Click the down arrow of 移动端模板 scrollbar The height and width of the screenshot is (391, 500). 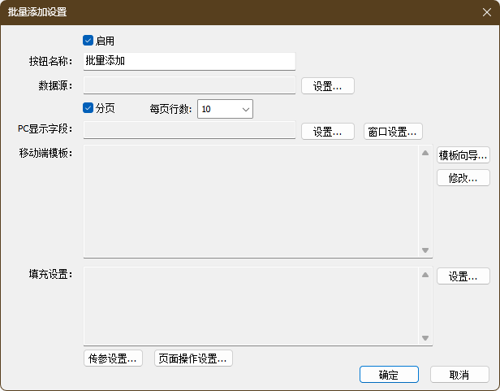pos(425,250)
